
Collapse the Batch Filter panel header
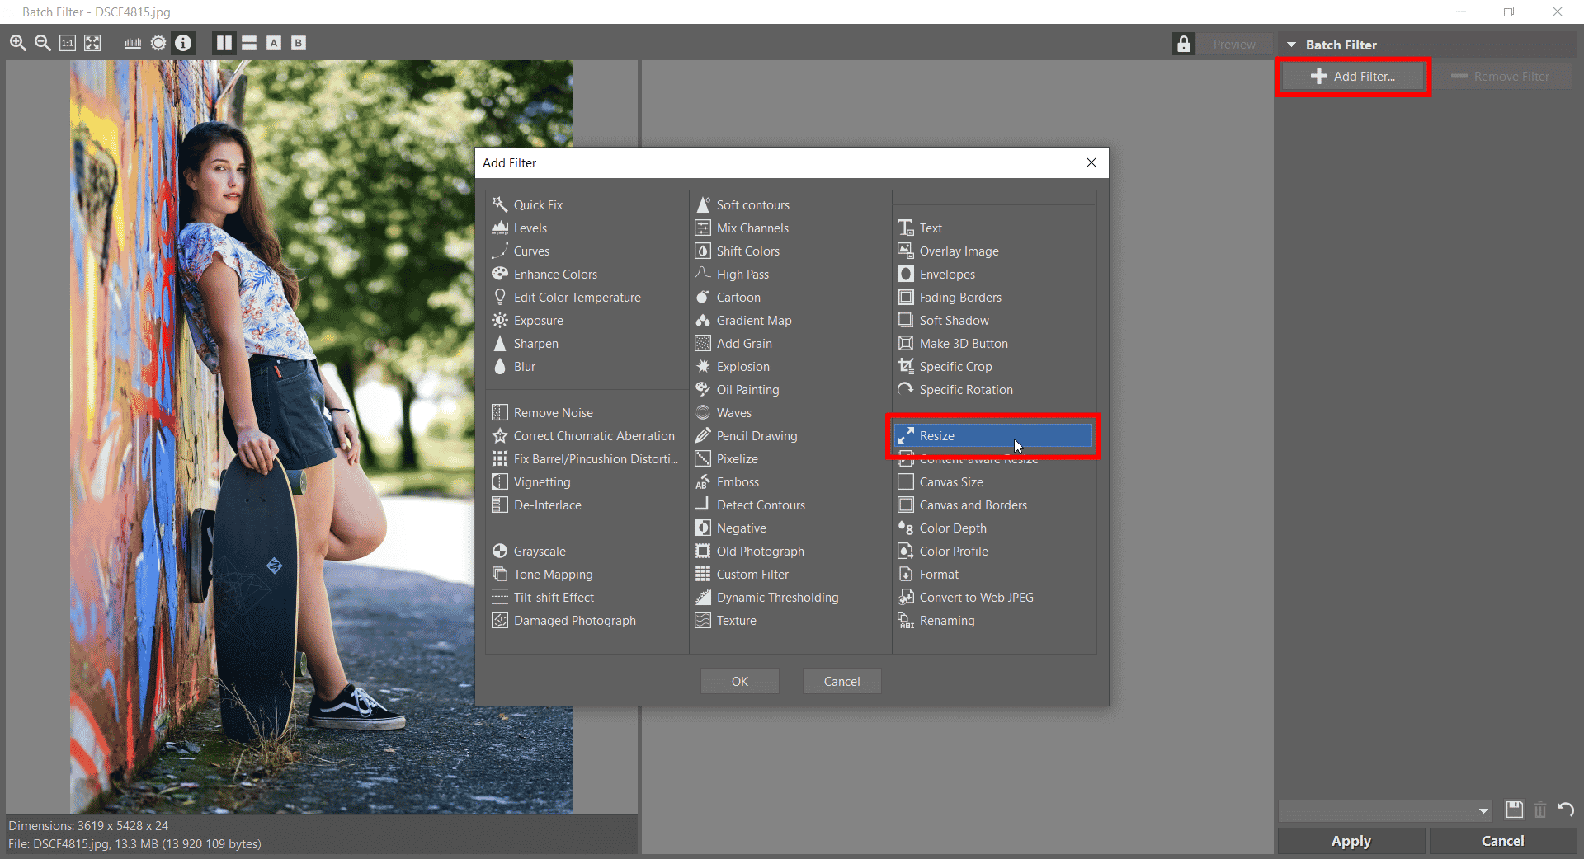1291,45
